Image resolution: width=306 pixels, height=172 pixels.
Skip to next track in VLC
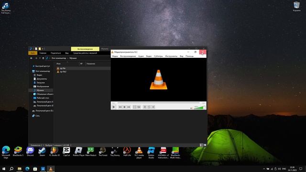[129, 107]
